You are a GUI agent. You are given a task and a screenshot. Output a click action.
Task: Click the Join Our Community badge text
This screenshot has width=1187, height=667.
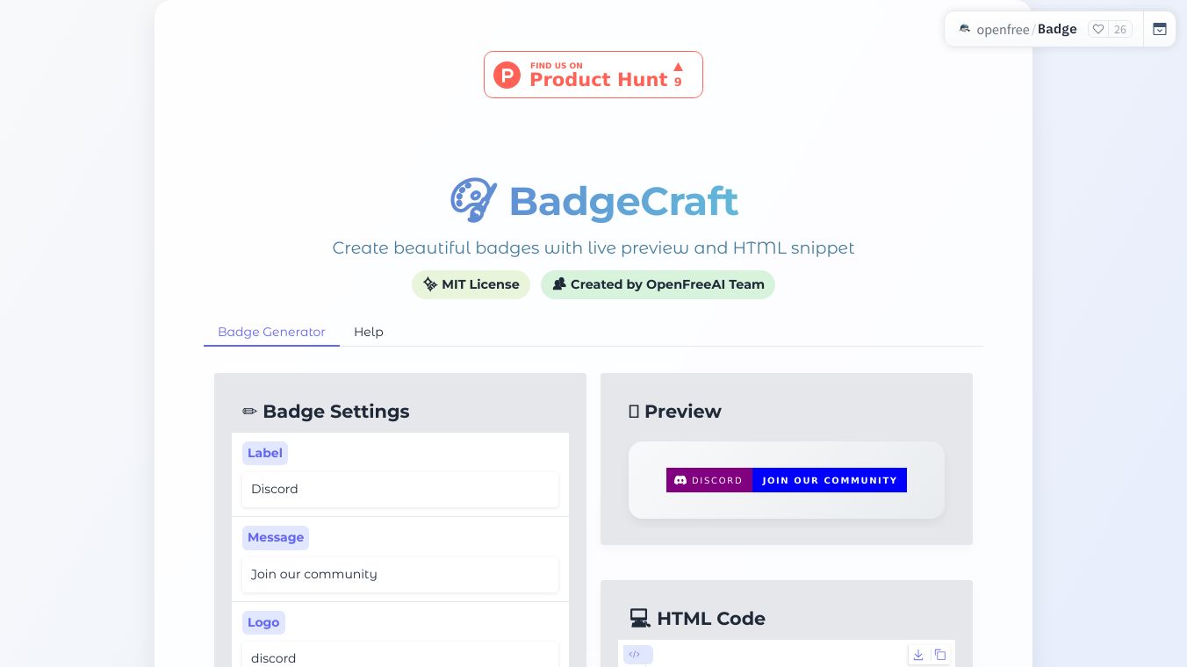point(830,480)
